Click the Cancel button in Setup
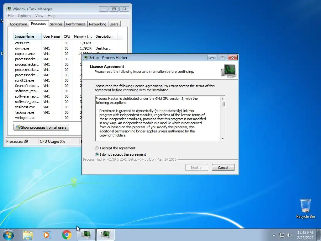321x241 pixels. 223,168
